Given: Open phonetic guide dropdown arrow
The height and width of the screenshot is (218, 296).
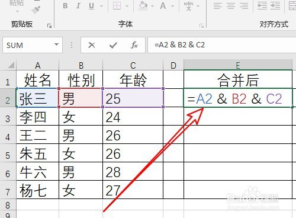Looking at the screenshot, I should click(x=198, y=6).
